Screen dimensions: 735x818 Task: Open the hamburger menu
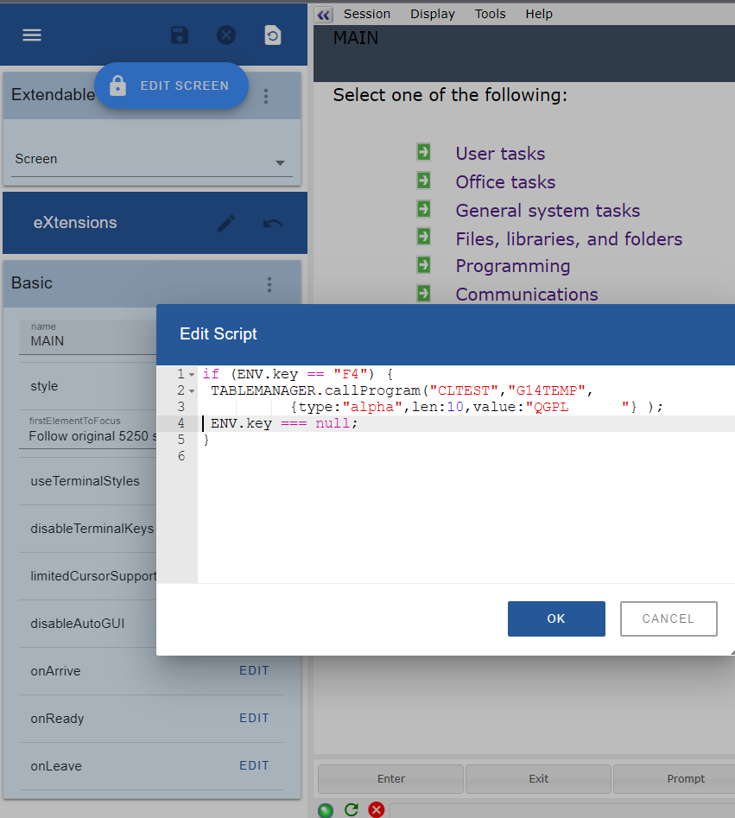click(x=32, y=35)
